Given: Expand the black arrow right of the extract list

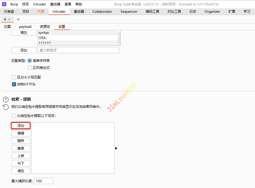Looking at the screenshot, I should point(116,148).
